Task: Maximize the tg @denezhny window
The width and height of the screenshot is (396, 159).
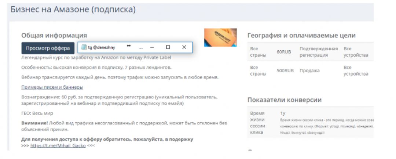Action: click(x=168, y=47)
